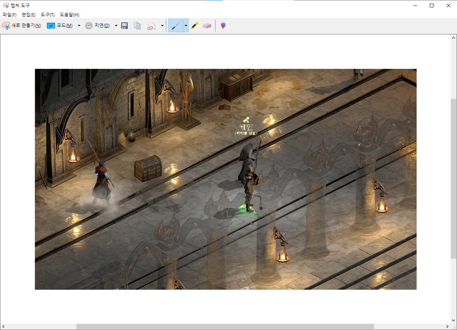
Task: Send snip by email envelope icon
Action: 151,26
